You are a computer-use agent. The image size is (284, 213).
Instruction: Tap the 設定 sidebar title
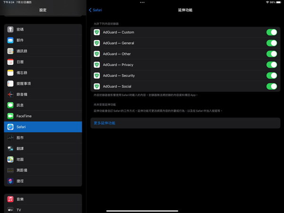pos(43,10)
